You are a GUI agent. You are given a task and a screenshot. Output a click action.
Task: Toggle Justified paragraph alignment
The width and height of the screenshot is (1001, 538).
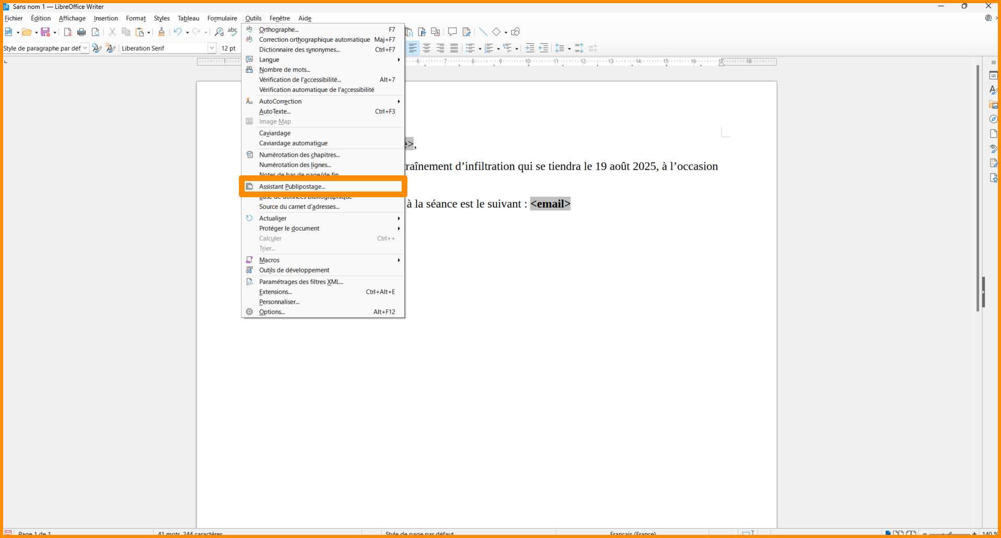click(x=454, y=48)
